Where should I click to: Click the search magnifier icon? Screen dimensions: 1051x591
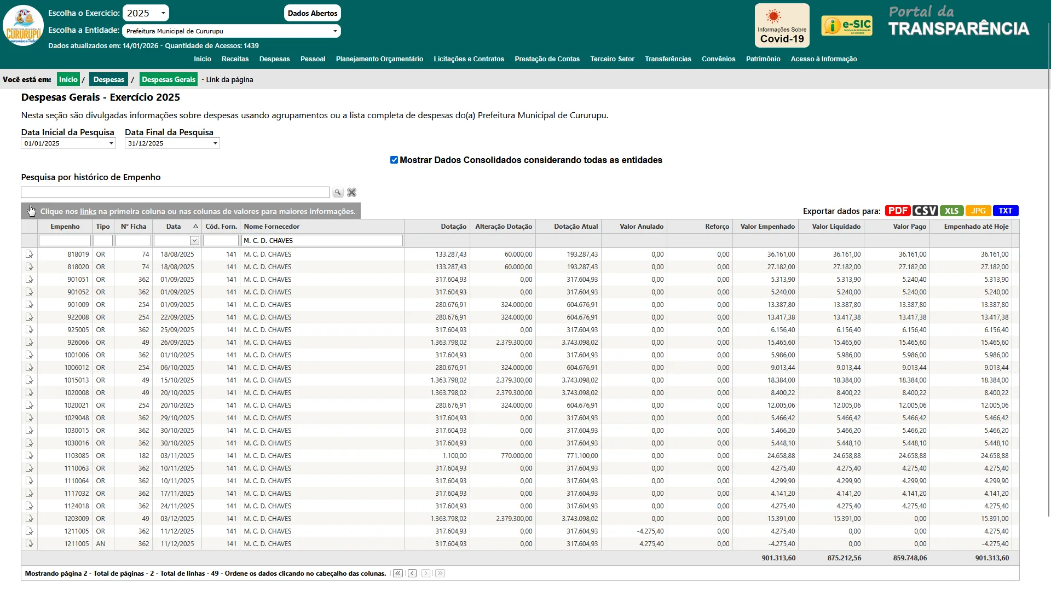[338, 193]
